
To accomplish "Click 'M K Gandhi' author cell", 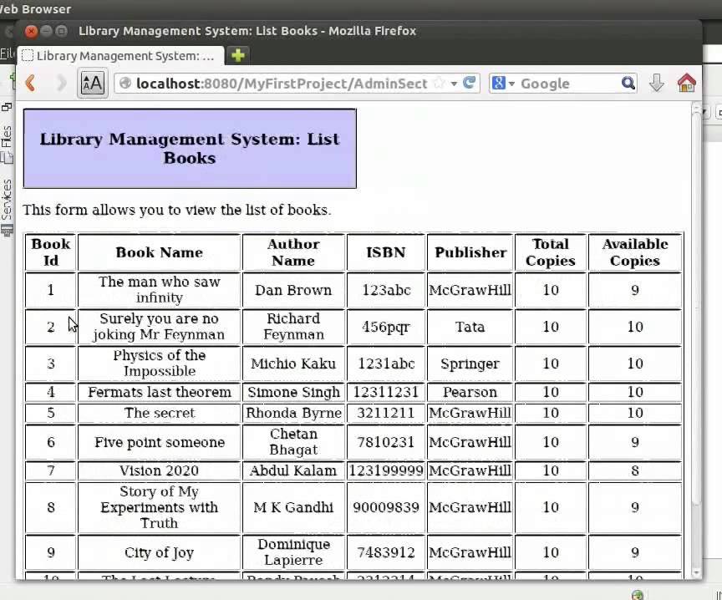I will point(293,507).
